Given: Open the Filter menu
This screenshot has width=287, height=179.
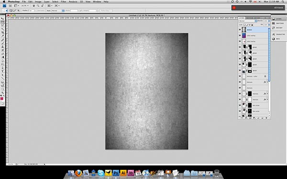Looking at the screenshot, I should click(x=64, y=1).
